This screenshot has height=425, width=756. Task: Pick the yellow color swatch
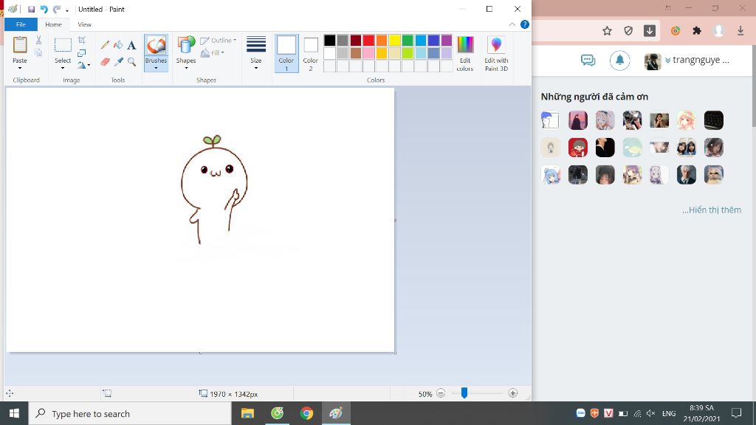394,40
